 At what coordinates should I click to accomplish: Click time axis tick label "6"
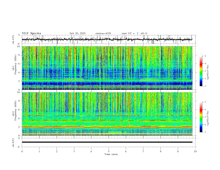pyautogui.click(x=126, y=151)
